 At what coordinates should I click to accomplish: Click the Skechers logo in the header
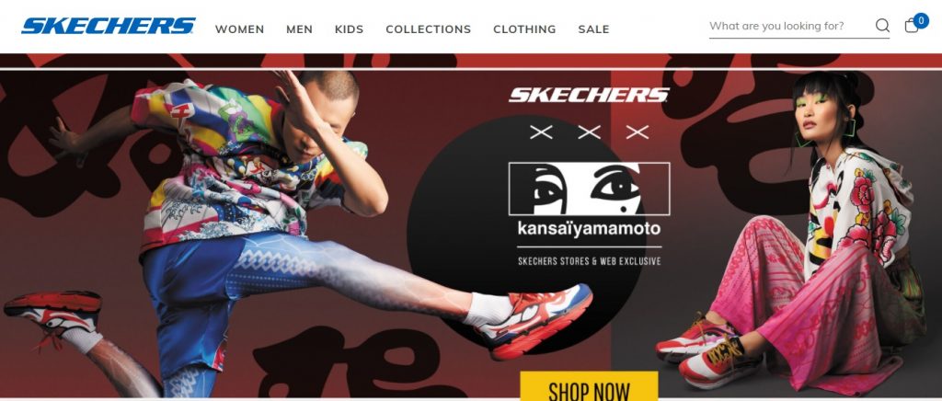(109, 26)
